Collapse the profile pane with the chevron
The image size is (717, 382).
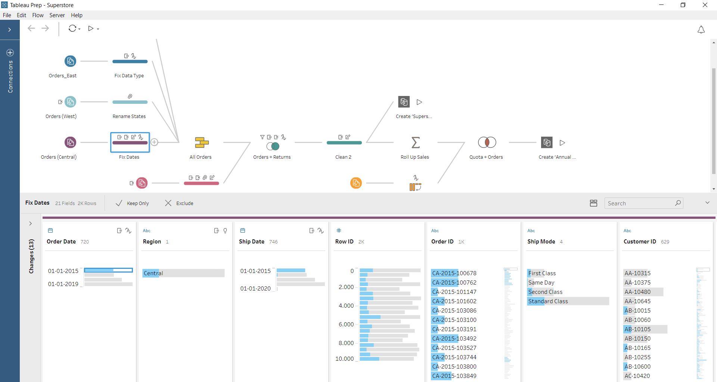[707, 203]
